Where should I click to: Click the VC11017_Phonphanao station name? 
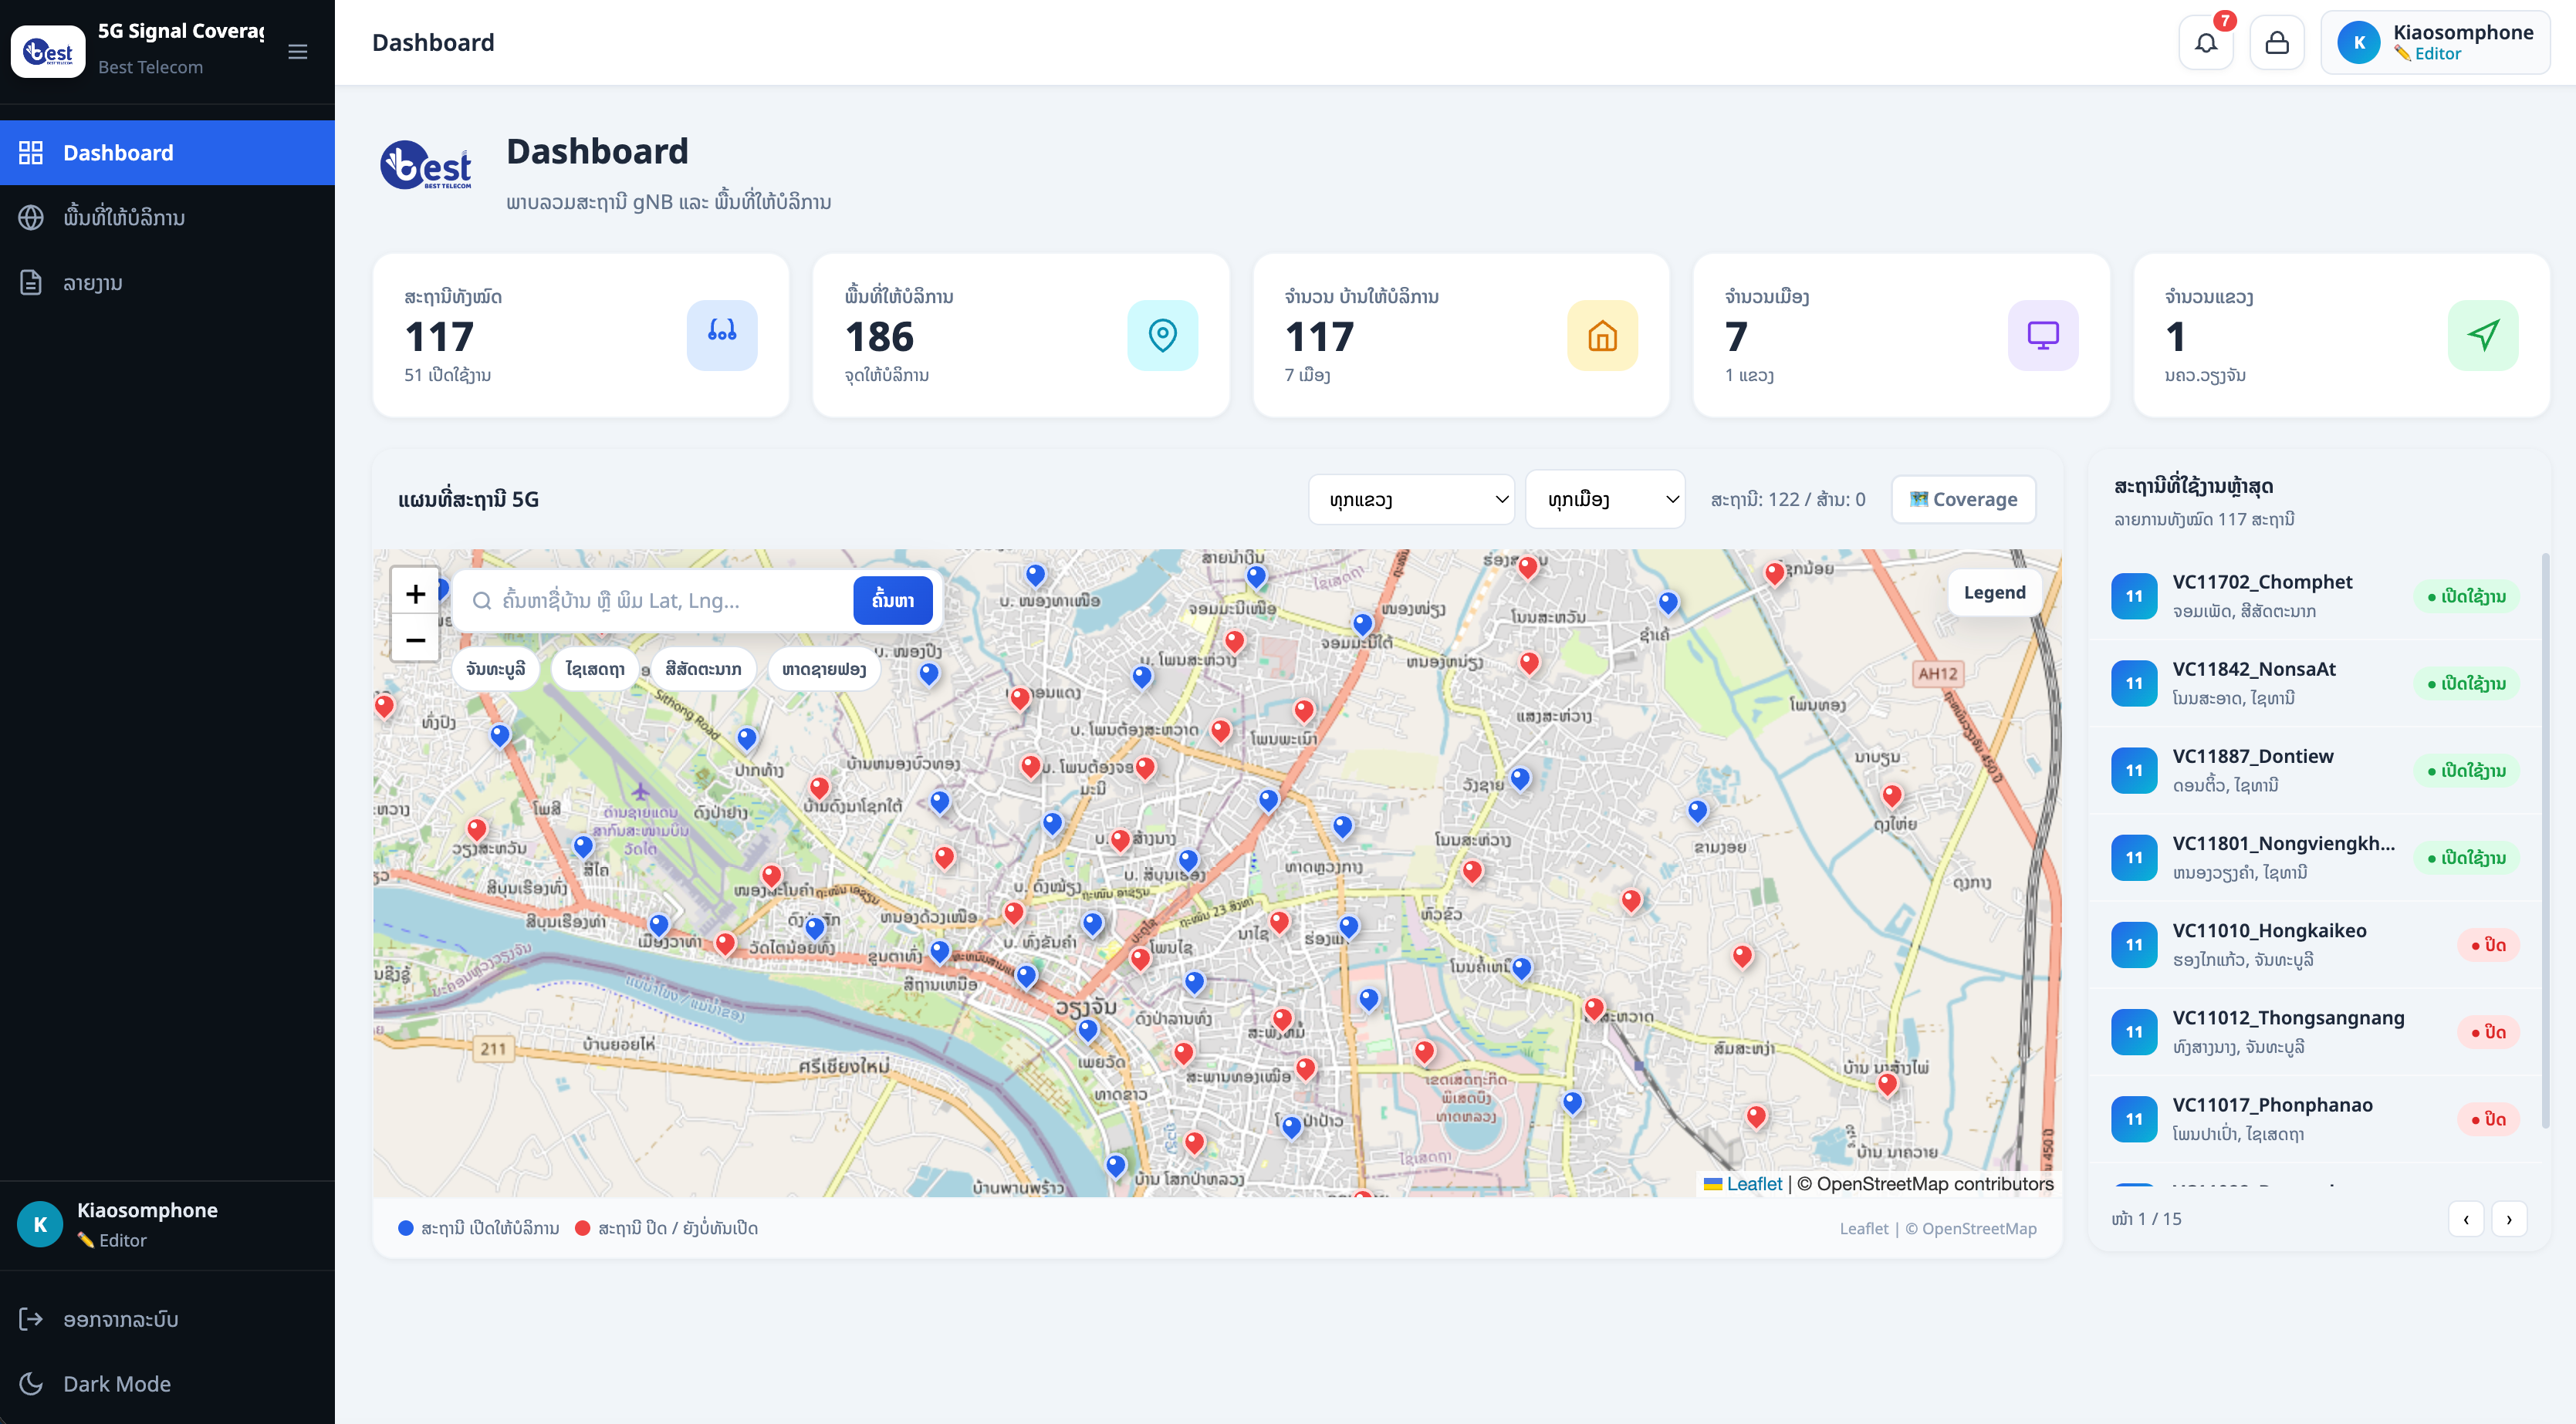pos(2272,1105)
